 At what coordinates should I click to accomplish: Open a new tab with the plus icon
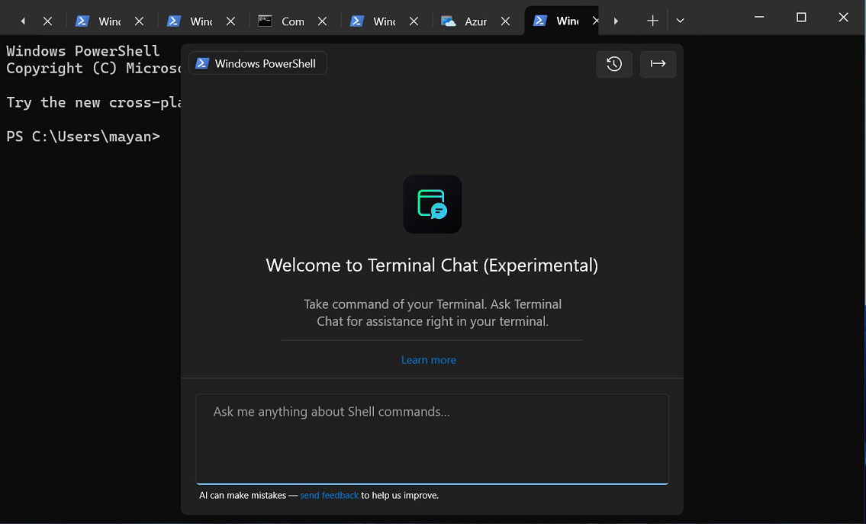(653, 21)
